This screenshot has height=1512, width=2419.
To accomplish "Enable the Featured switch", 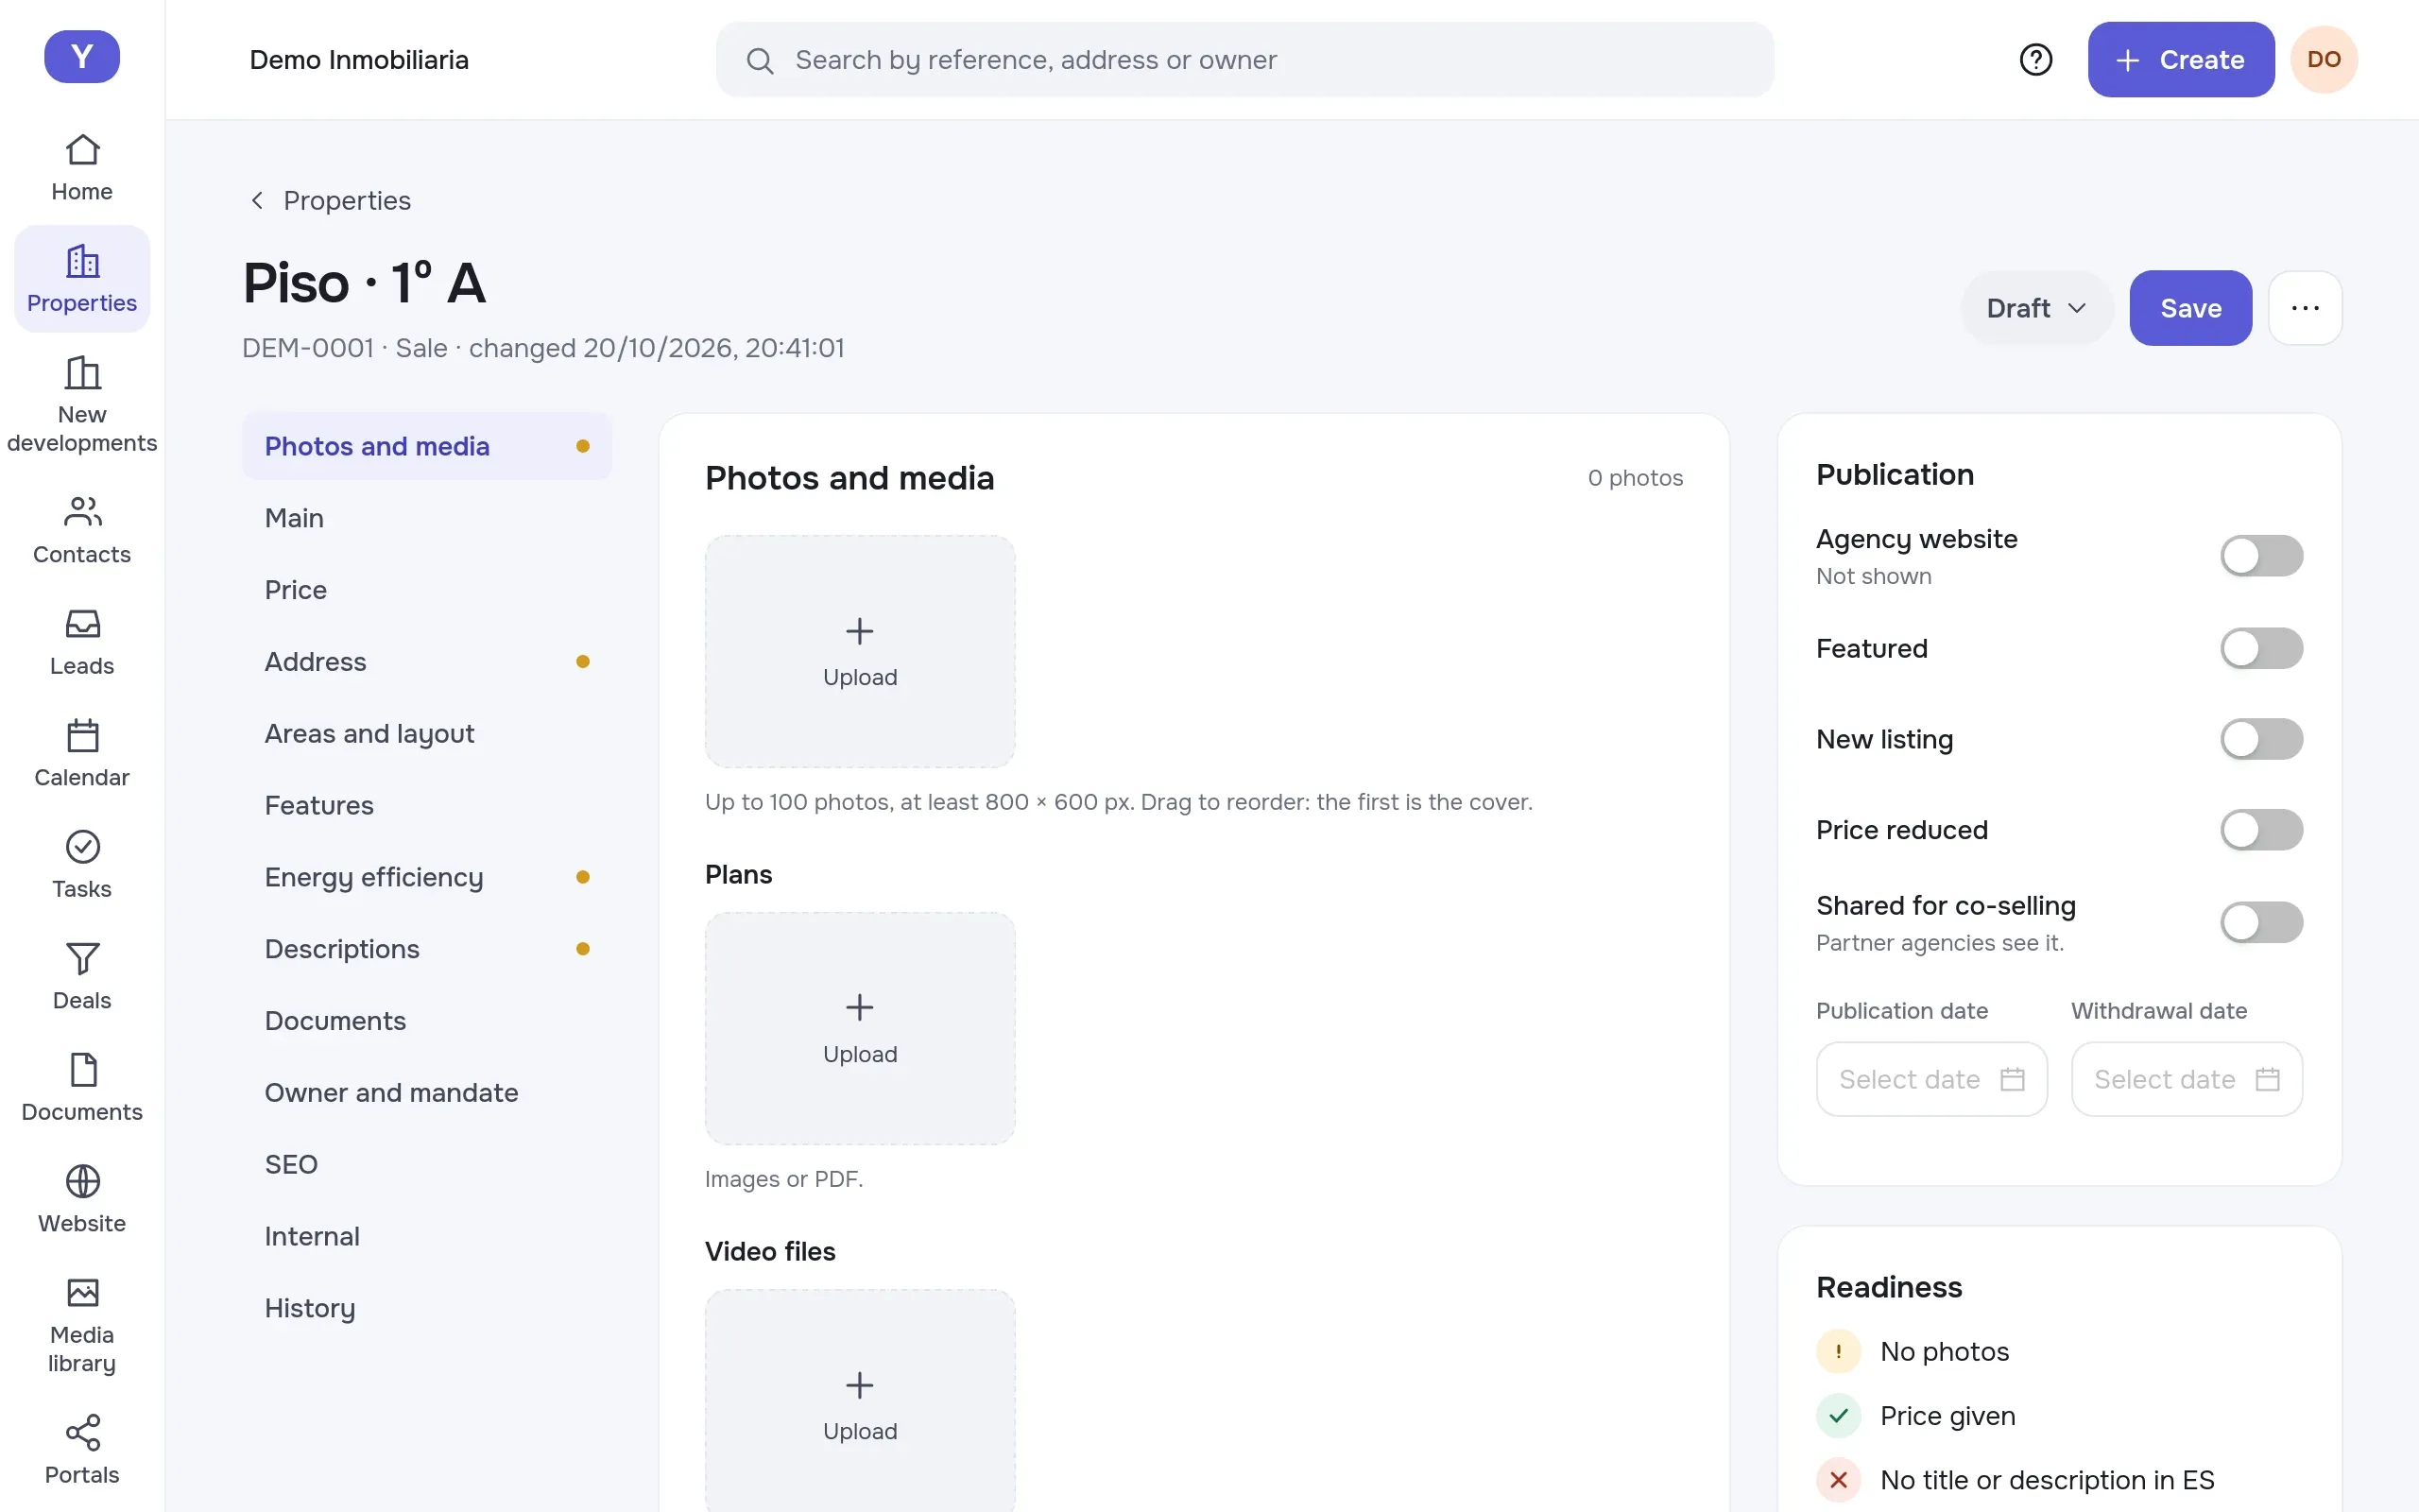I will tap(2261, 648).
